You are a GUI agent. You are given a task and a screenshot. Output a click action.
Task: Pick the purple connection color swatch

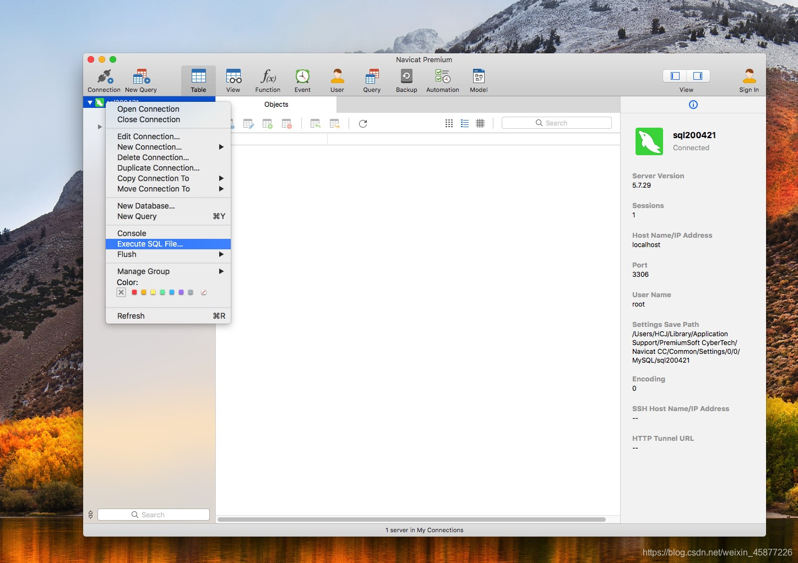pyautogui.click(x=181, y=292)
